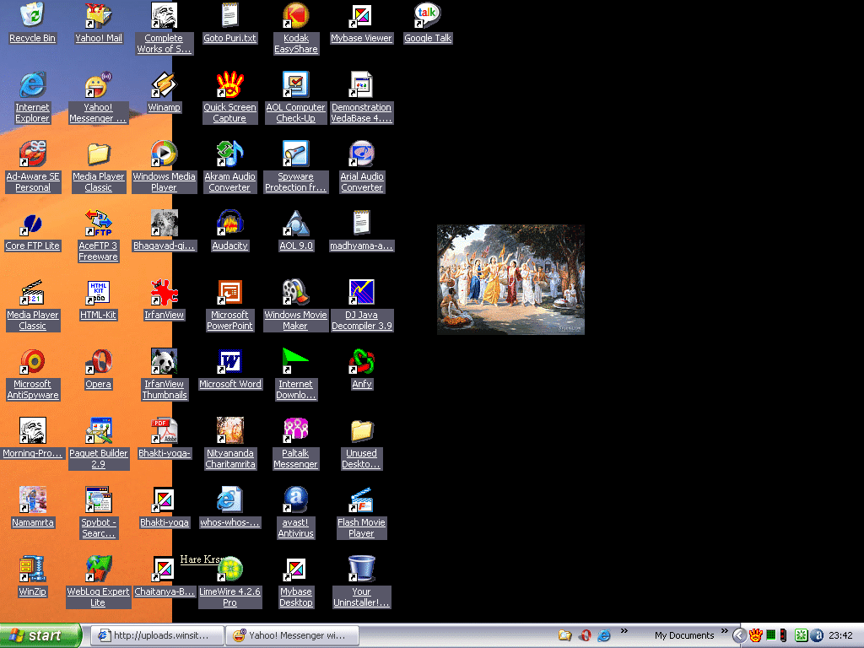Click the devotional painting on the desktop

click(510, 279)
